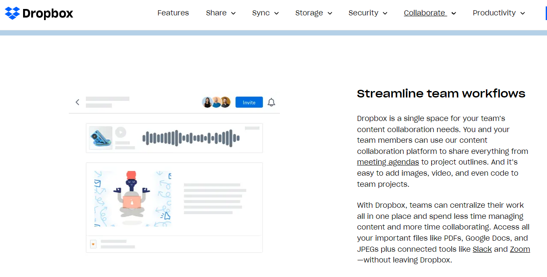Expand the Sync dropdown chevron
The width and height of the screenshot is (547, 277).
(x=276, y=13)
